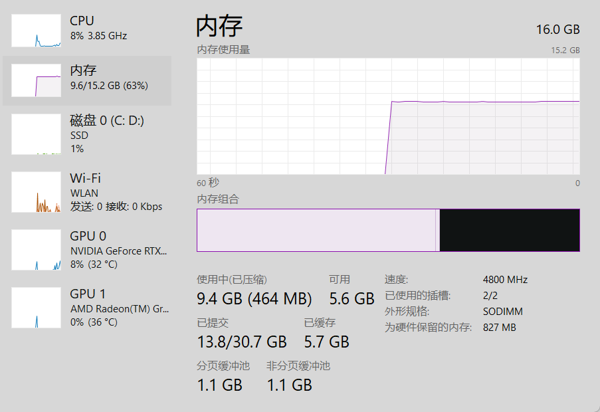Click the 内存 heading title
Screen dimensions: 600x412
click(219, 27)
